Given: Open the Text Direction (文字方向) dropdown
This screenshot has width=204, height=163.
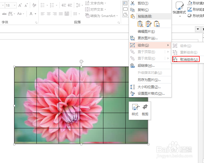Looking at the screenshot, I should click(x=96, y=3).
